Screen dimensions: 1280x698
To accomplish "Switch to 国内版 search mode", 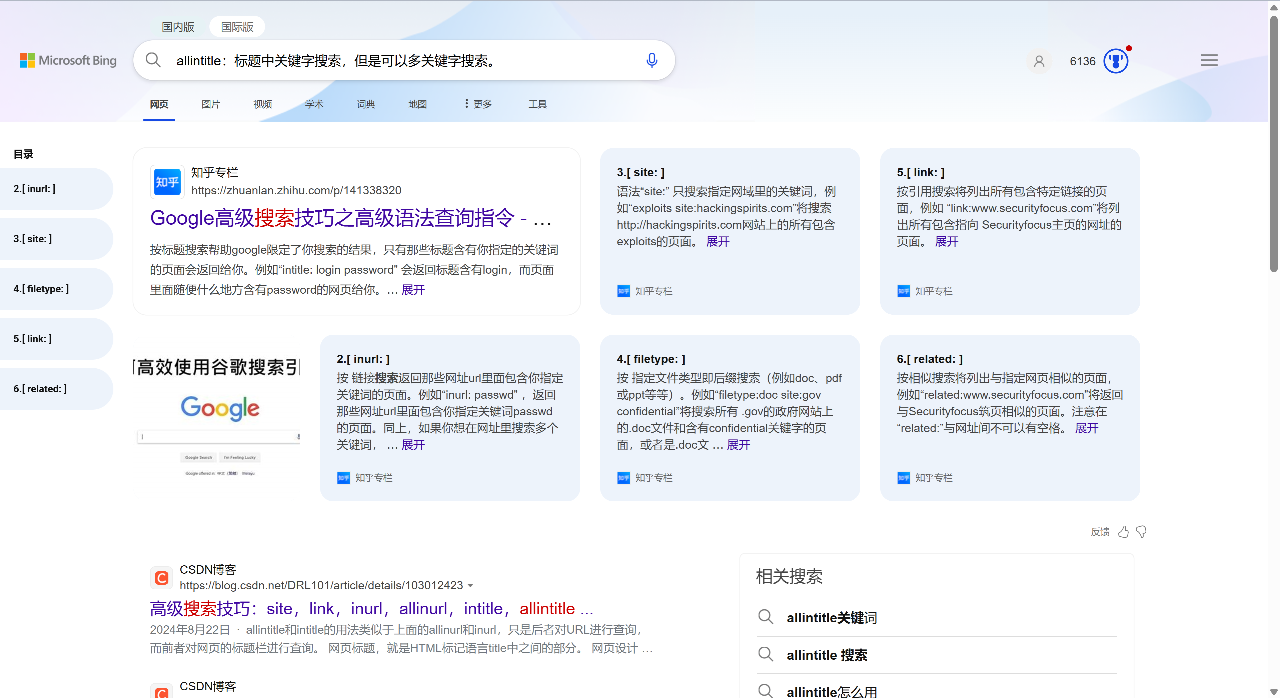I will [x=178, y=27].
